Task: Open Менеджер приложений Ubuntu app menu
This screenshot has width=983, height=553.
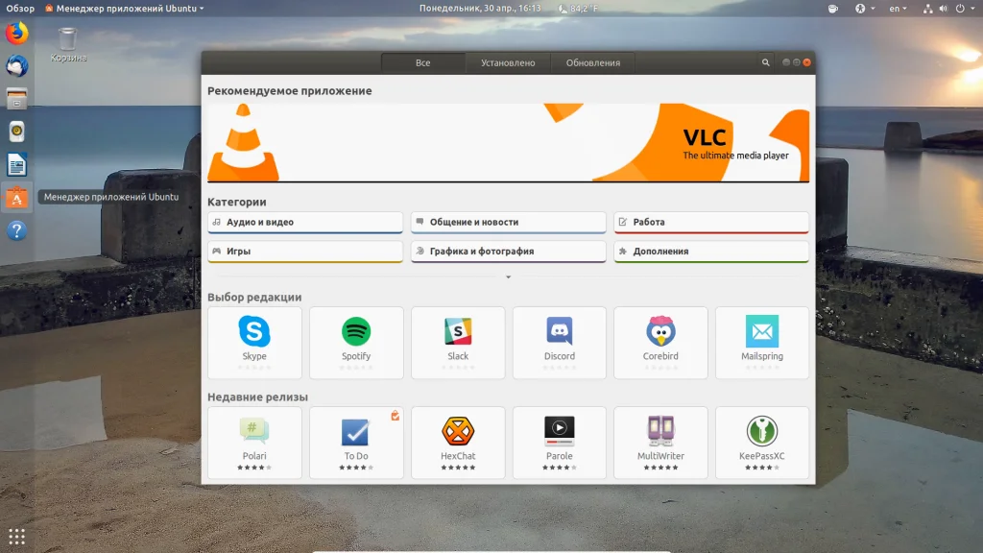Action: pos(125,9)
